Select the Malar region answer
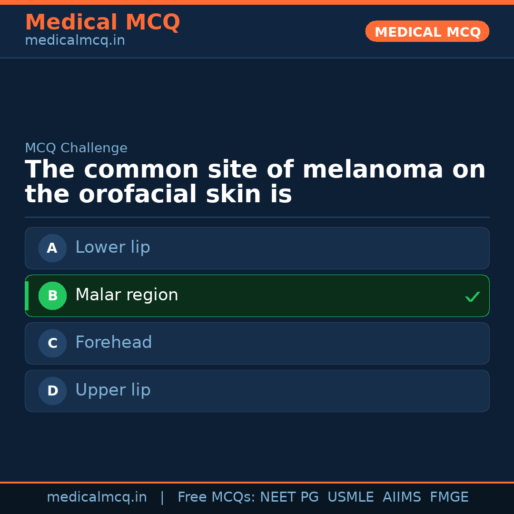This screenshot has height=514, width=514. coord(127,295)
